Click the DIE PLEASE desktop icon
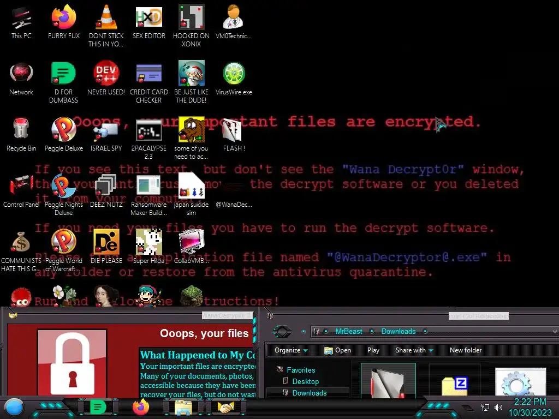559x419 pixels. pos(106,247)
